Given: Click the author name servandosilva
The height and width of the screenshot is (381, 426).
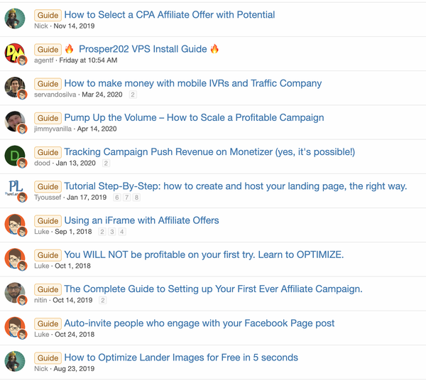Looking at the screenshot, I should [55, 95].
